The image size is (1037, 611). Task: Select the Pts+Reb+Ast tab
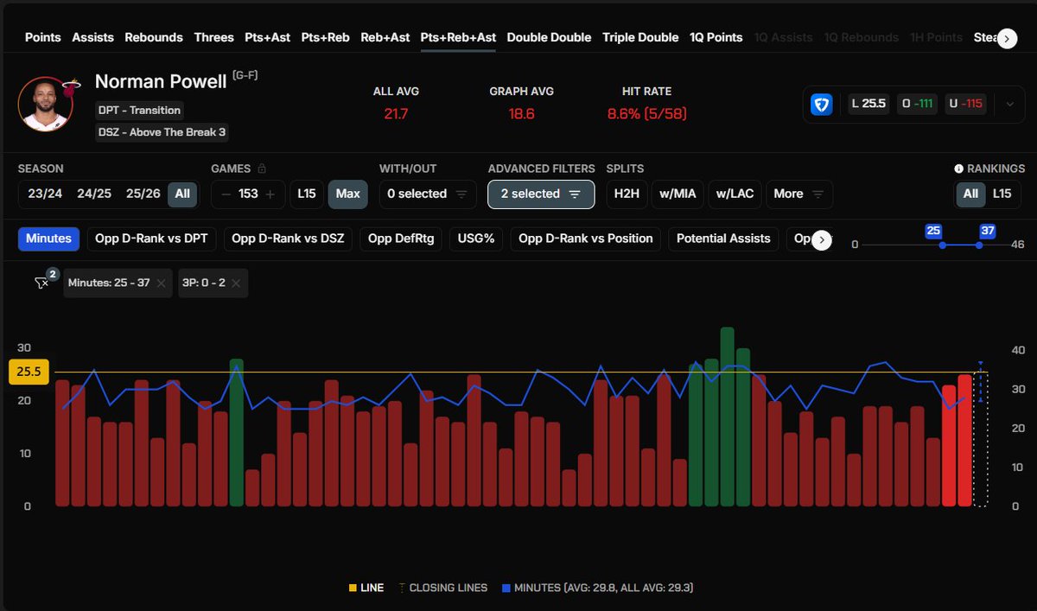(x=458, y=37)
